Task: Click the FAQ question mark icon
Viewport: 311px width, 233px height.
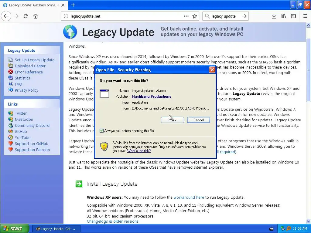Action: coord(11,84)
